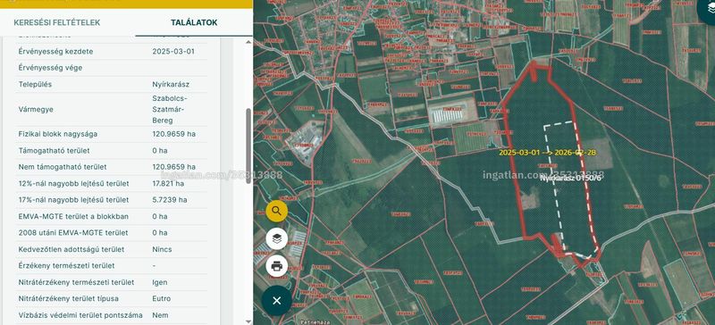Select the Találatok tab

(194, 22)
